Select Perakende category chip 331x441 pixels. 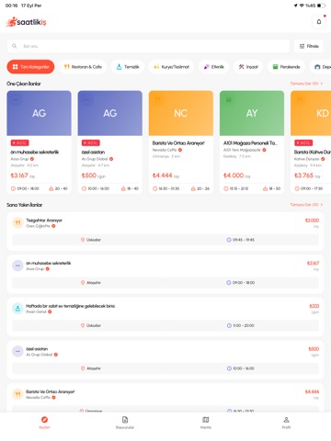click(286, 67)
